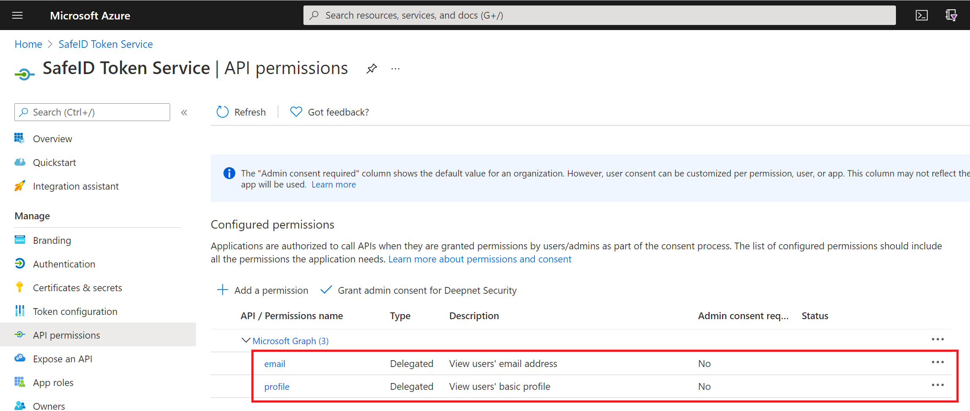Click the Got feedback heart icon
The height and width of the screenshot is (411, 970).
[296, 112]
